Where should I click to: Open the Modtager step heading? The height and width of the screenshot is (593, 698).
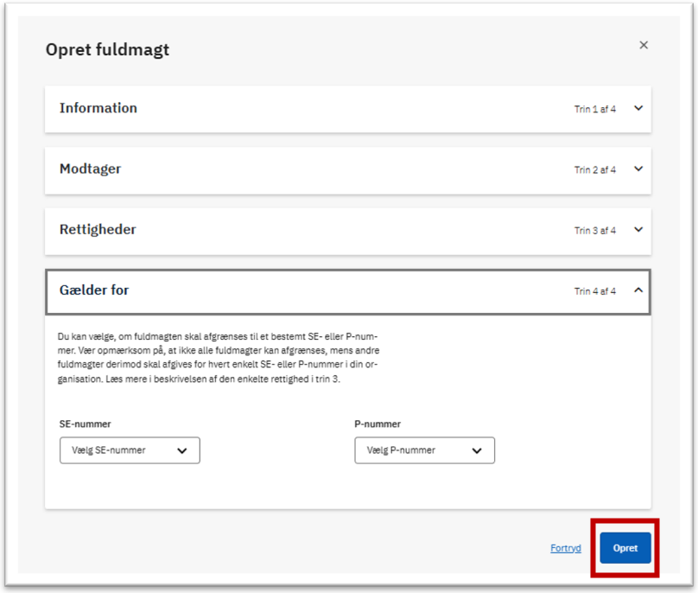[91, 169]
